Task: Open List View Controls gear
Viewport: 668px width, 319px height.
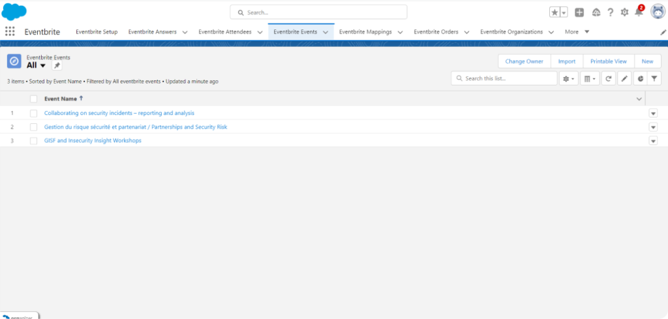Action: [568, 78]
